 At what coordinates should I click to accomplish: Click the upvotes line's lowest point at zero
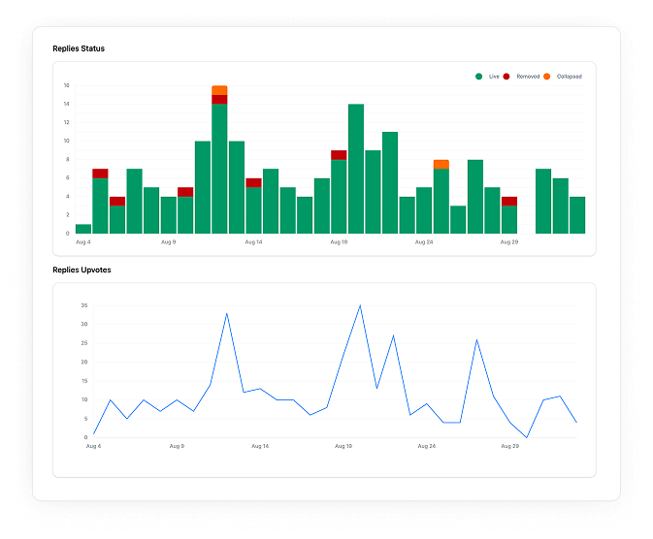tap(526, 437)
